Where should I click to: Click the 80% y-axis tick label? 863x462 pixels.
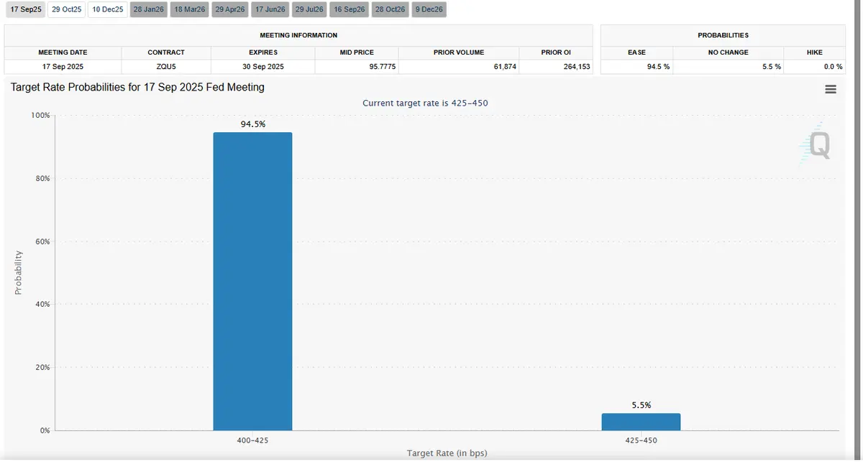point(43,178)
